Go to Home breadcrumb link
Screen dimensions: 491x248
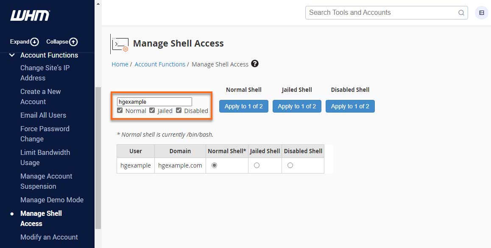tap(120, 64)
